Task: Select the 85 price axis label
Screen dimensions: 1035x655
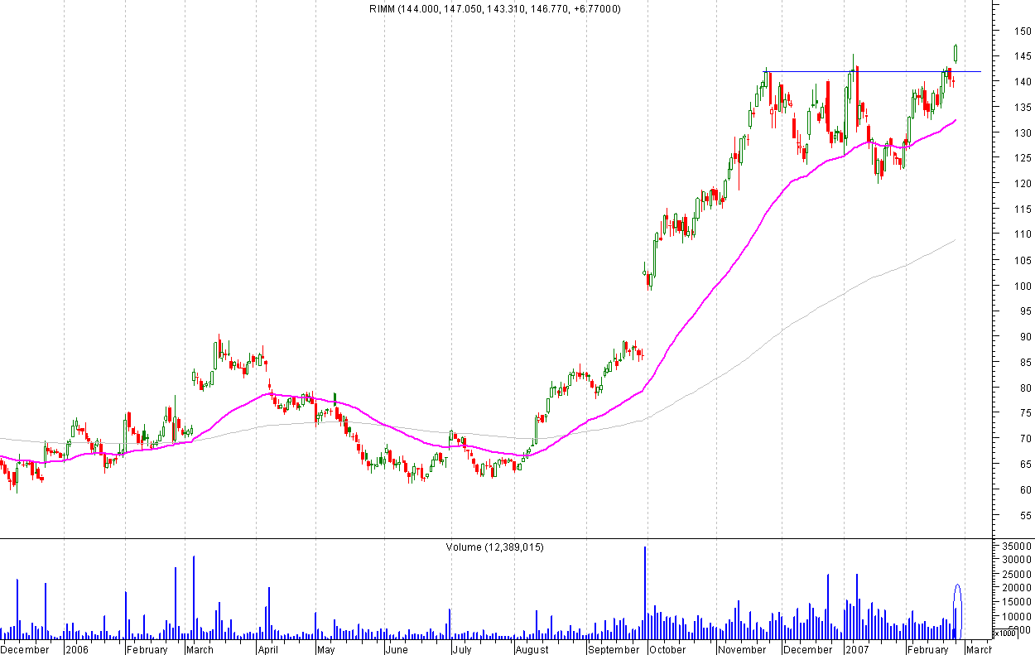Action: coord(1024,363)
